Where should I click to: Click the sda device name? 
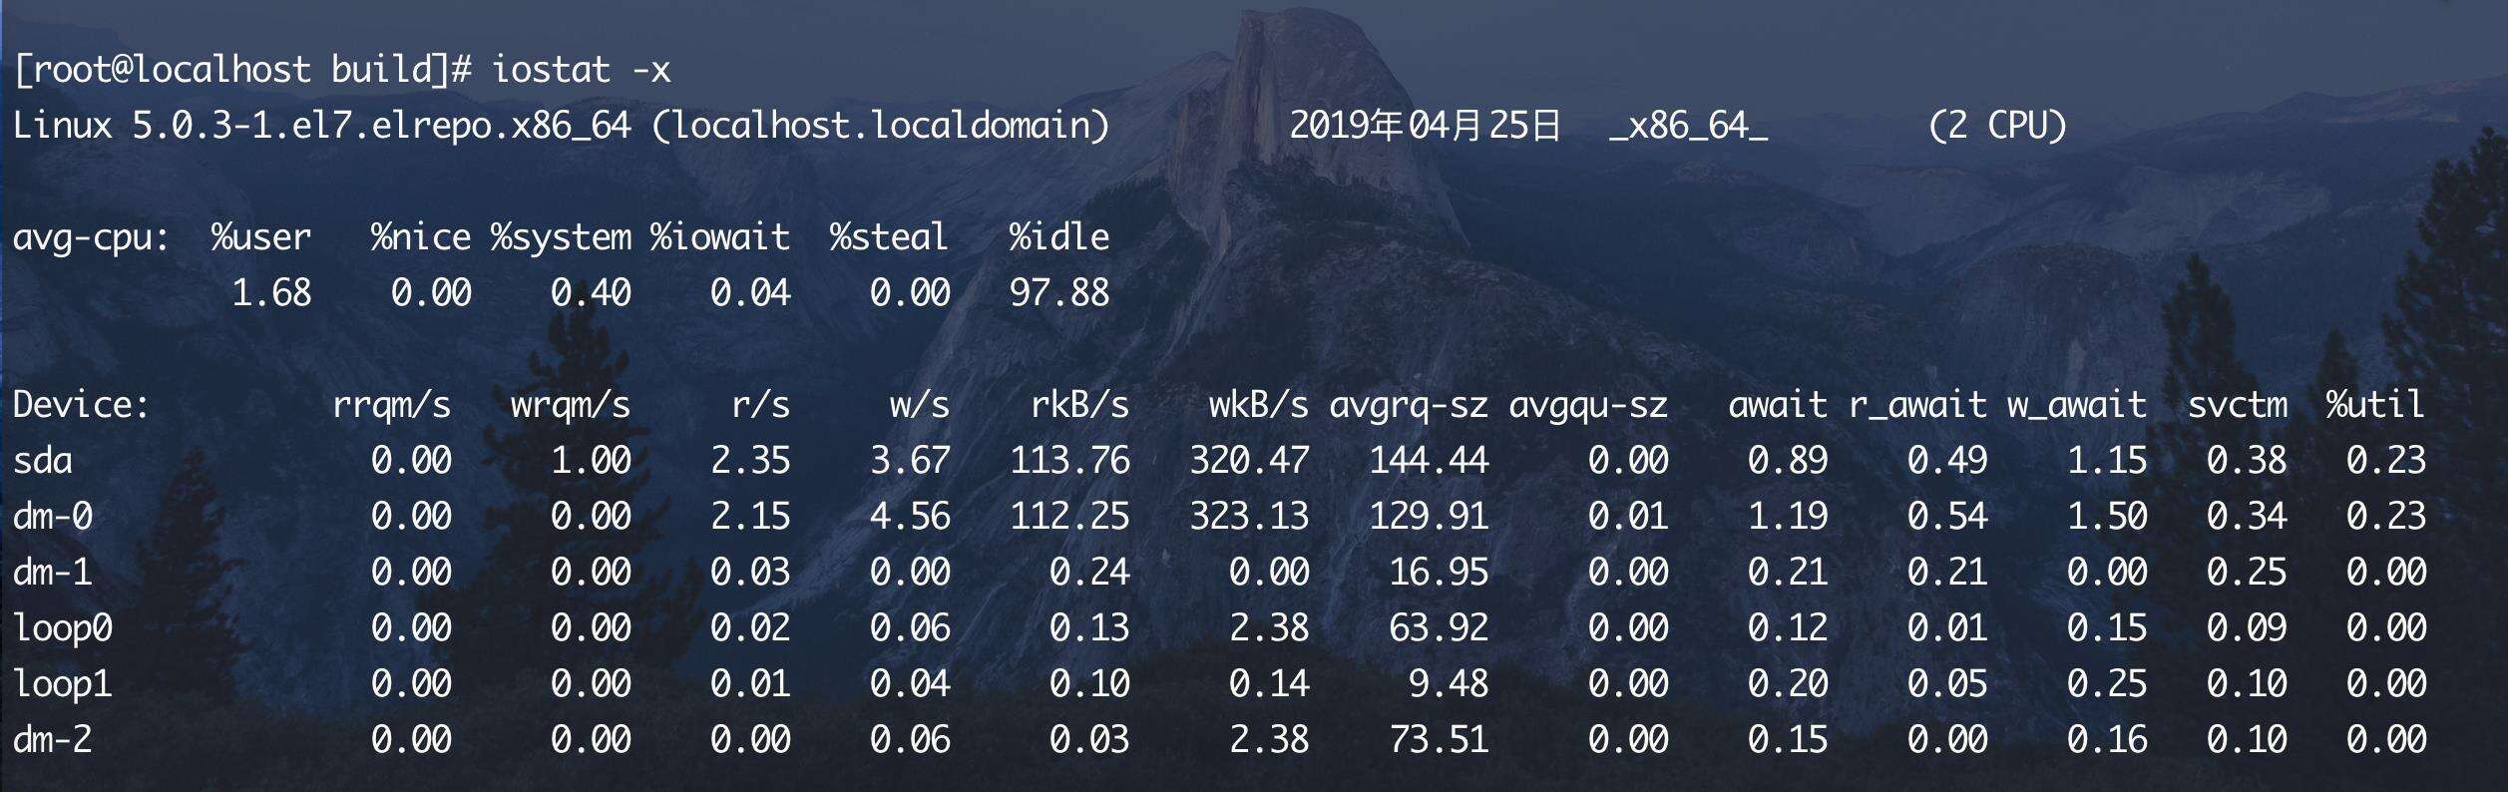[43, 461]
